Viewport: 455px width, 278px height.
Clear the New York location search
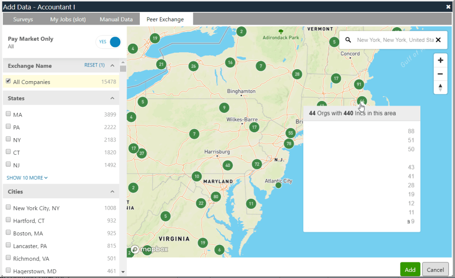[x=438, y=40]
